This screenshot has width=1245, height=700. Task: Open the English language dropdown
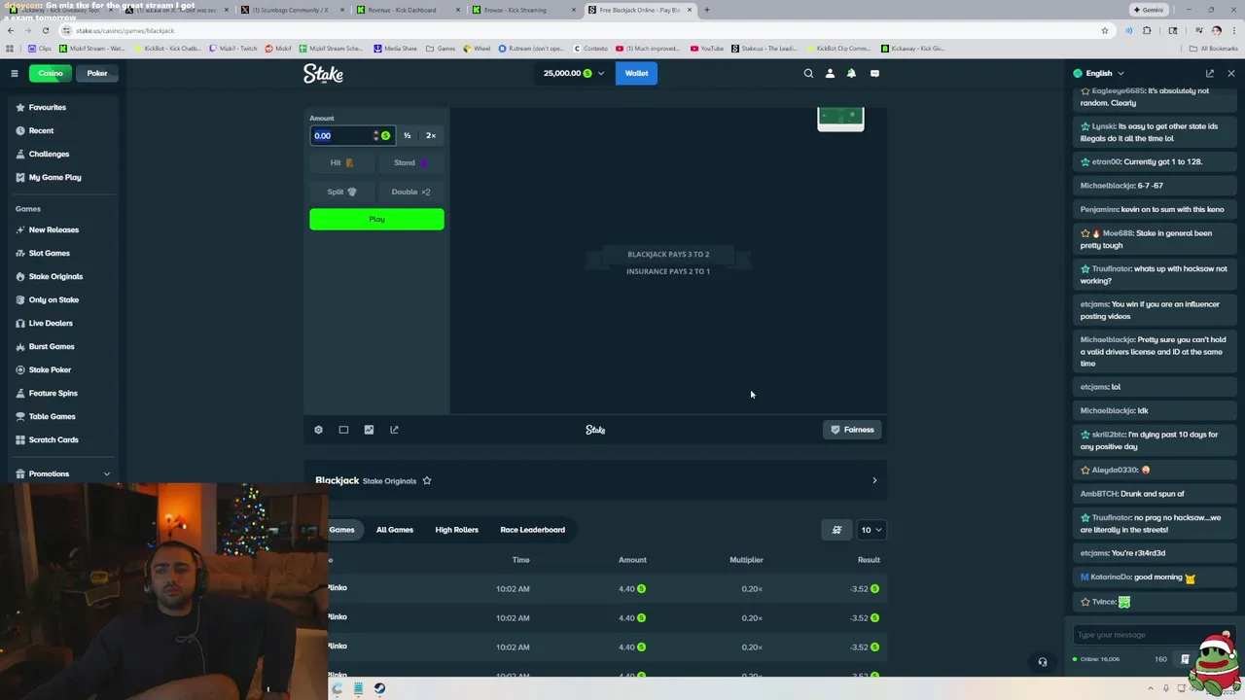tap(1099, 73)
